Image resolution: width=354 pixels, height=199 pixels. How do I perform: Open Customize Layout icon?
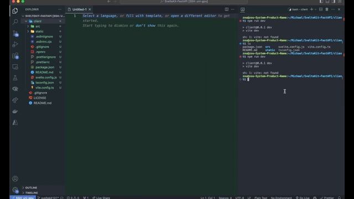[340, 1]
